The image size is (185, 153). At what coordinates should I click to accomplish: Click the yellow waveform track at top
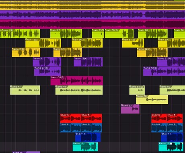[92, 5]
